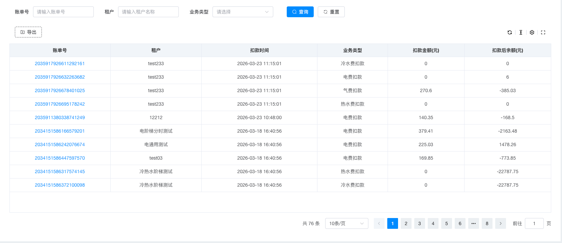Open bill 2034151586447597570
The height and width of the screenshot is (243, 562).
click(60, 158)
